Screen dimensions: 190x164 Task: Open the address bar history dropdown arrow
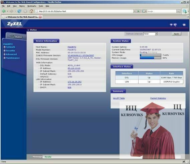click(135, 11)
